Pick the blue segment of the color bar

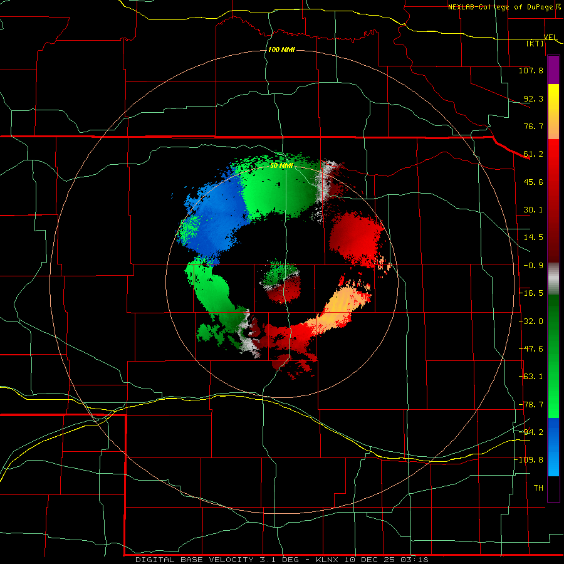(553, 447)
